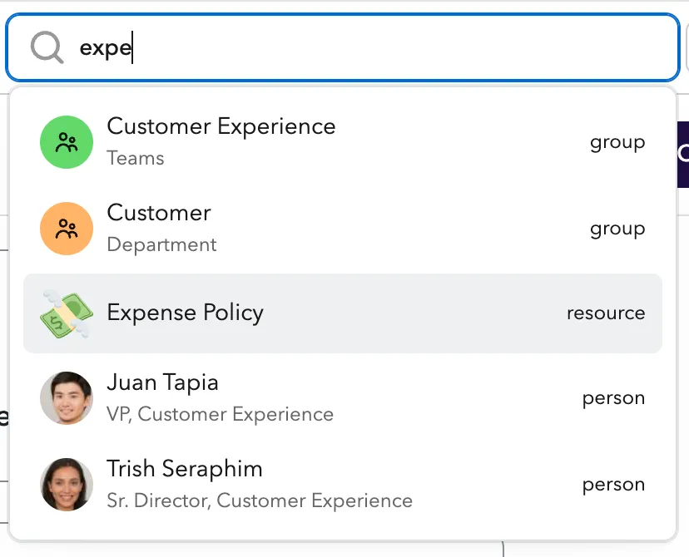This screenshot has width=689, height=557.
Task: Click "Sr. Director, Customer Experience" subtitle
Action: point(260,500)
